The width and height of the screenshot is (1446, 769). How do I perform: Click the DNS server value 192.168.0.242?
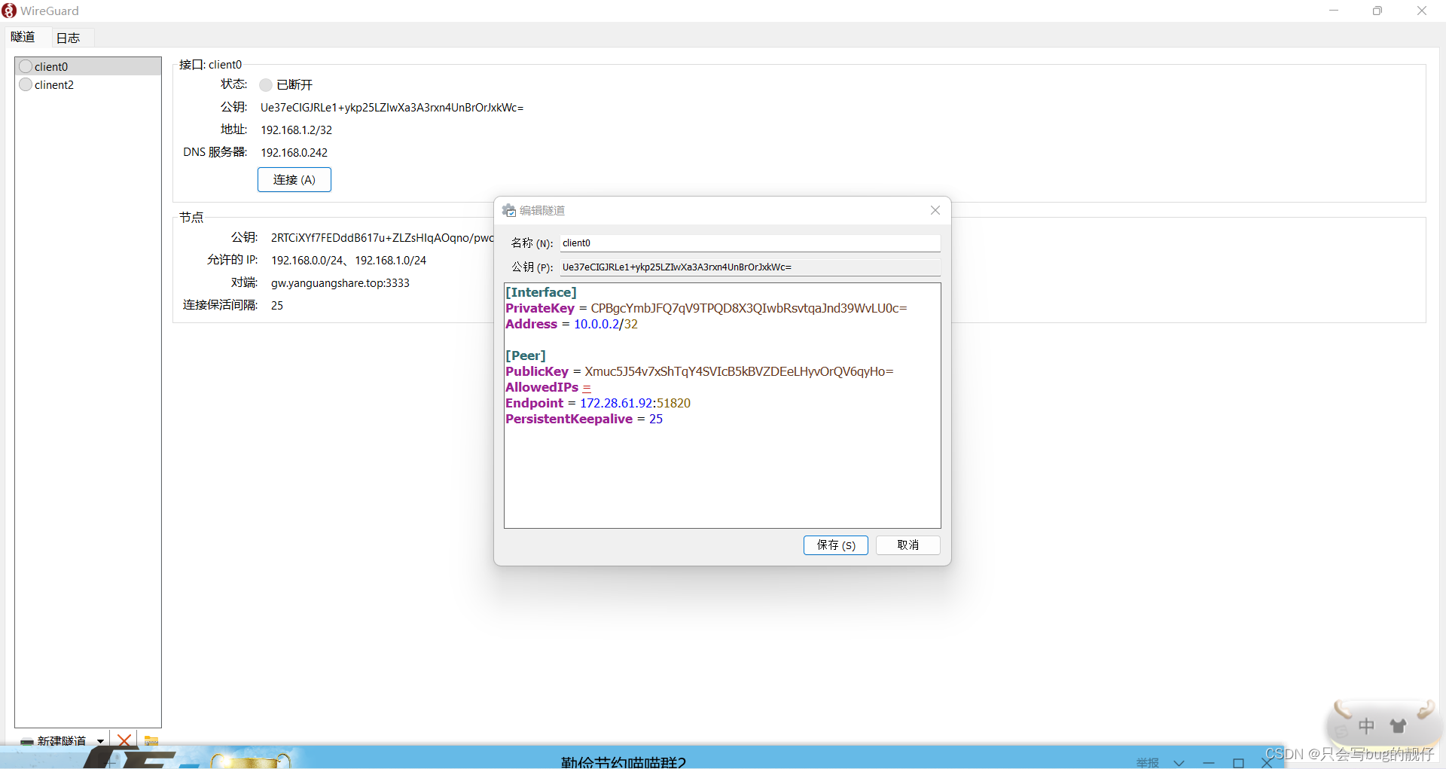pos(294,153)
